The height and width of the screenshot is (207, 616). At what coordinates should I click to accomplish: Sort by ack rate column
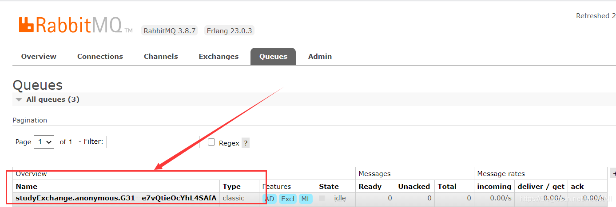tap(577, 187)
